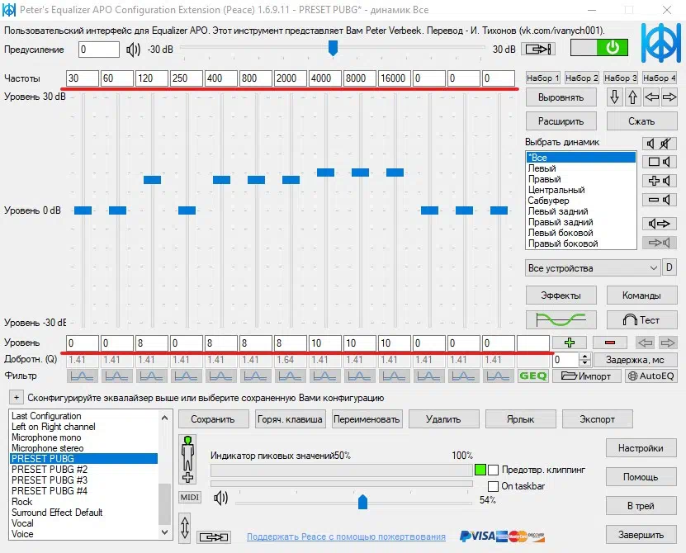Enable the Предотвр. клиппинг checkbox
This screenshot has height=553, width=686.
493,470
